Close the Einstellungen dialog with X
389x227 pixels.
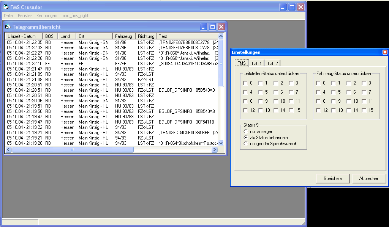(385, 52)
